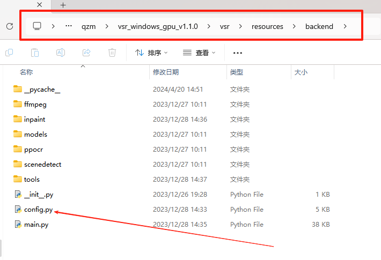Click the 2024/4/20 14:51 date cell
This screenshot has height=260, width=381.
[x=178, y=90]
